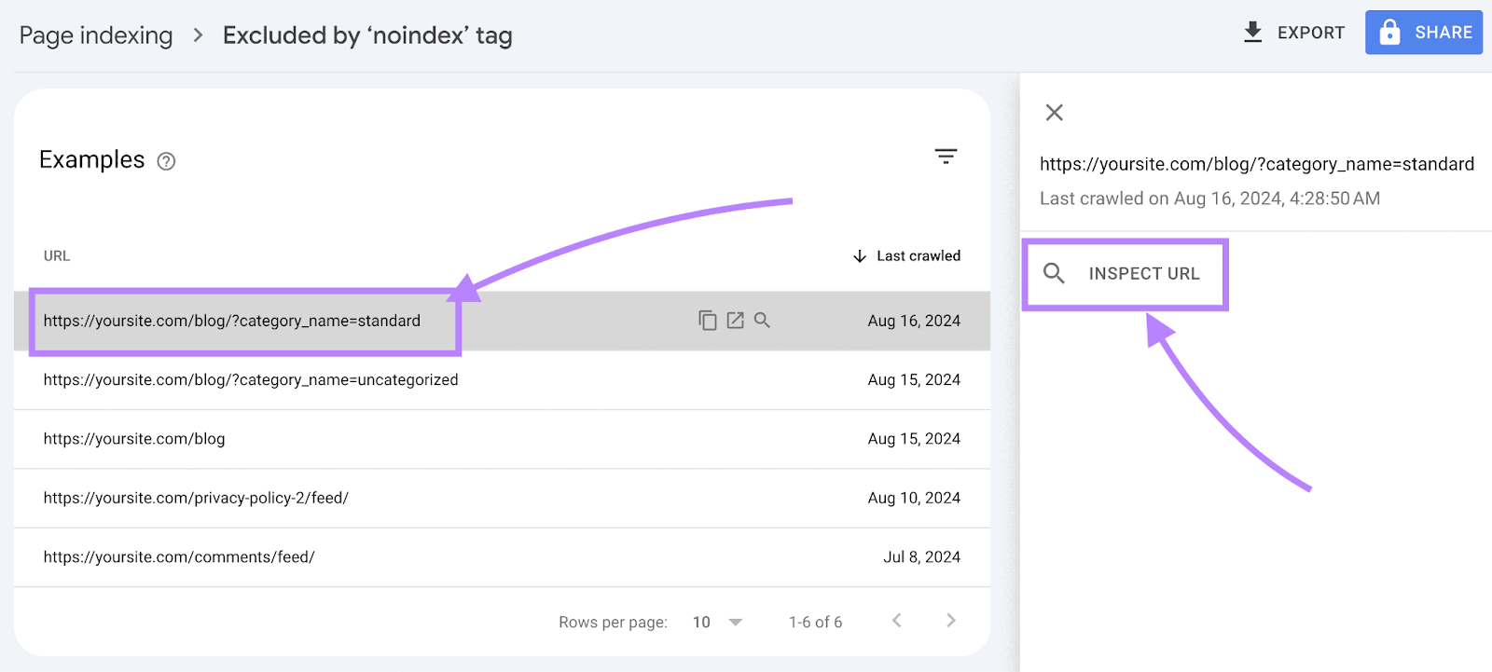The height and width of the screenshot is (672, 1492).
Task: Click the Aug 10, 2024 date cell
Action: [914, 498]
